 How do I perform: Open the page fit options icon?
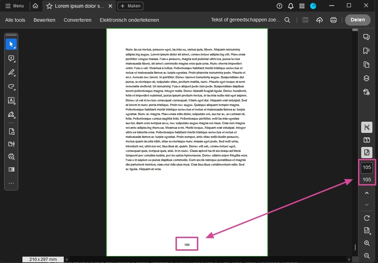tap(367, 230)
